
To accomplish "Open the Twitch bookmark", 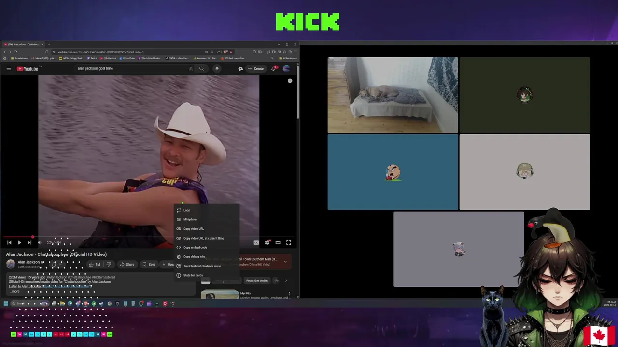I will [x=92, y=58].
